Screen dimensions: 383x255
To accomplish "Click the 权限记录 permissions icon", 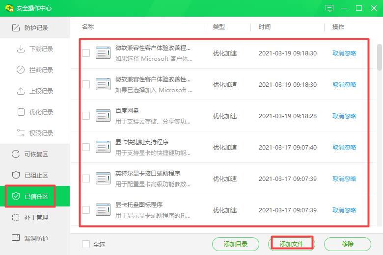I will (x=21, y=133).
